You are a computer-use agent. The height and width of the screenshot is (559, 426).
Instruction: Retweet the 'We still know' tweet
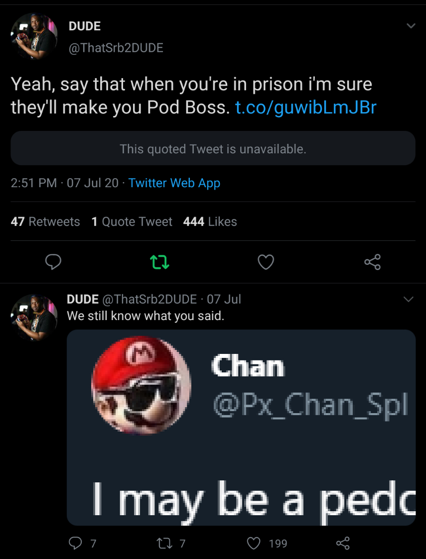[163, 543]
